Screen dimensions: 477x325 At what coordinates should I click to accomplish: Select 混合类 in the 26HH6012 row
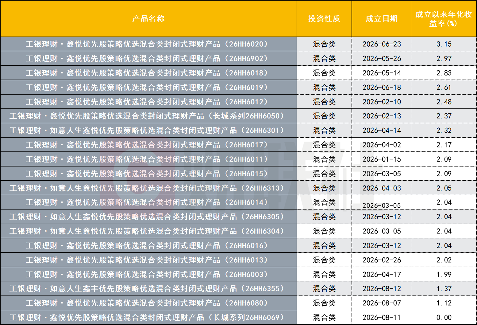point(324,102)
